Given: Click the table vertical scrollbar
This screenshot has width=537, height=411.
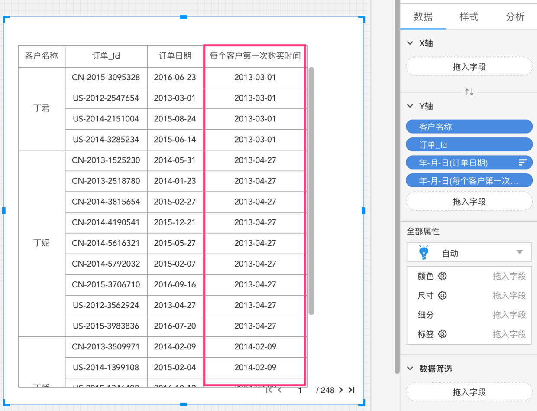Looking at the screenshot, I should [x=311, y=191].
